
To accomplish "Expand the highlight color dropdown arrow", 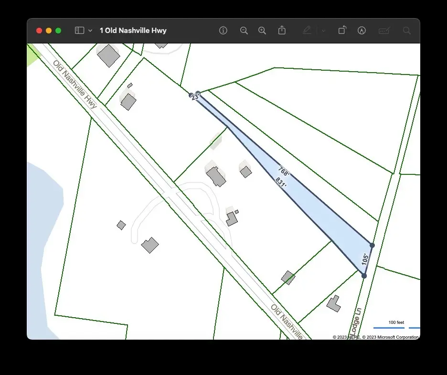I will tap(323, 31).
